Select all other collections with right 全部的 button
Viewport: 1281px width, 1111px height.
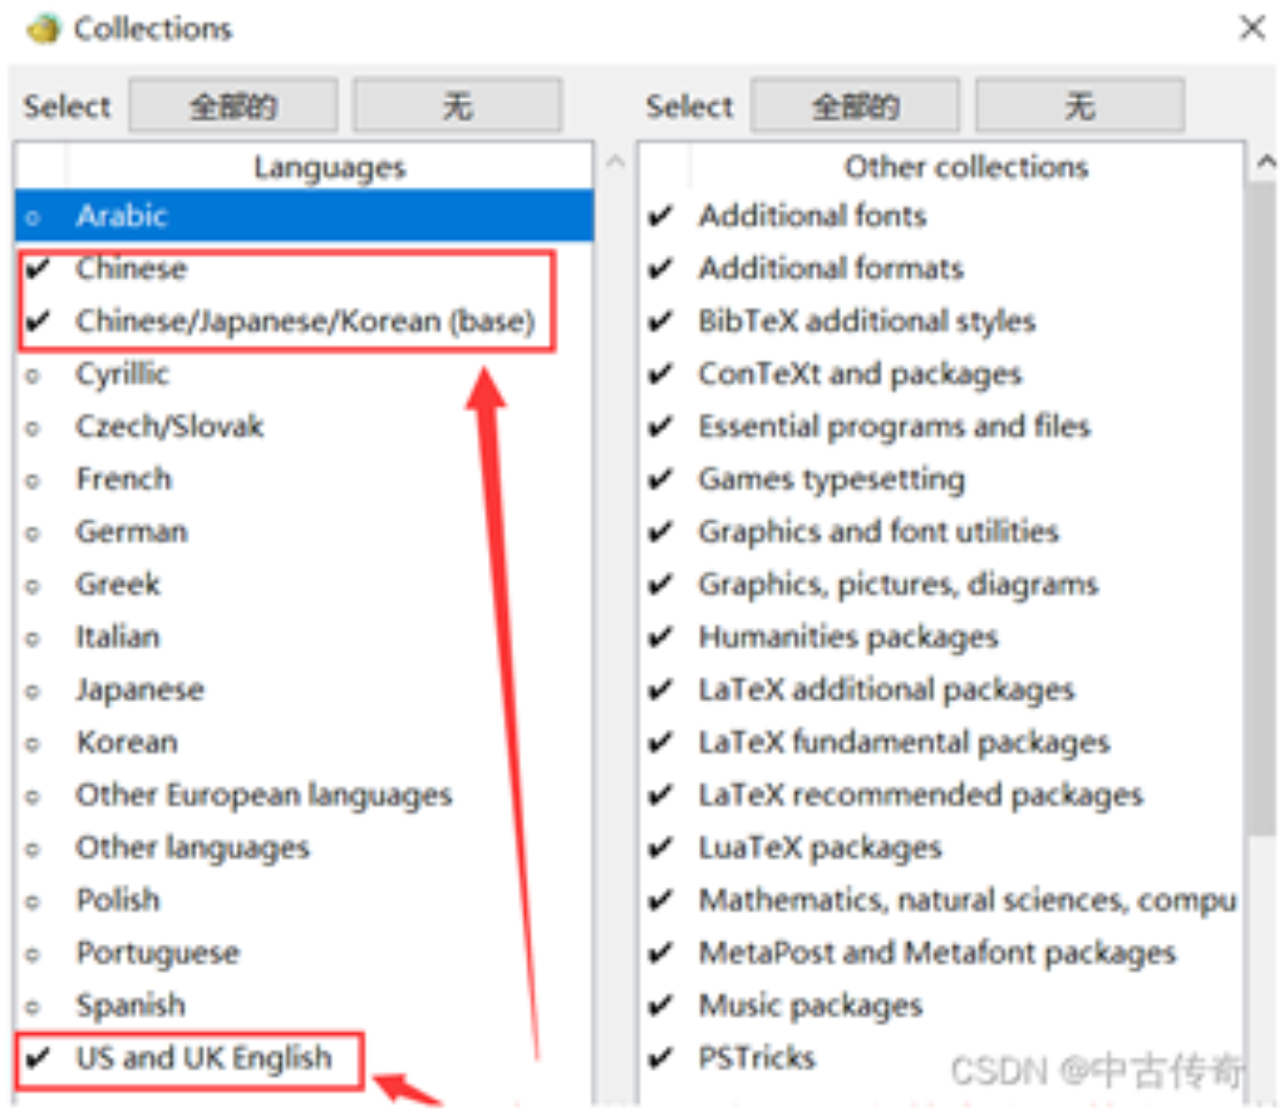tap(855, 106)
